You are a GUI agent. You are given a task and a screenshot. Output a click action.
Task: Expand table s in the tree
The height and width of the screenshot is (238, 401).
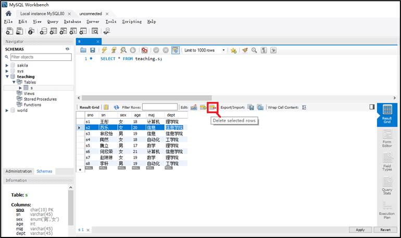pyautogui.click(x=20, y=88)
